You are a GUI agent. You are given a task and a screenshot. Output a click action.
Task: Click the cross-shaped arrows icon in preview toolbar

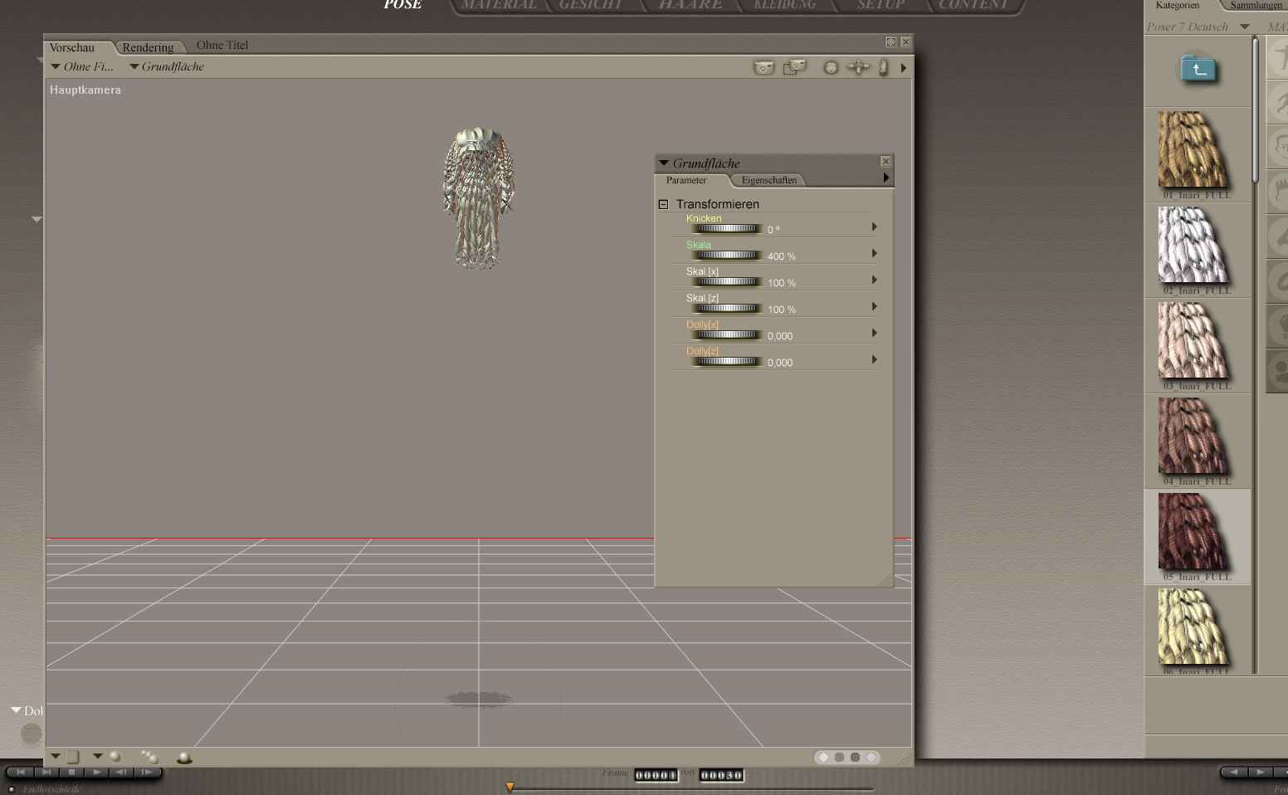point(858,67)
